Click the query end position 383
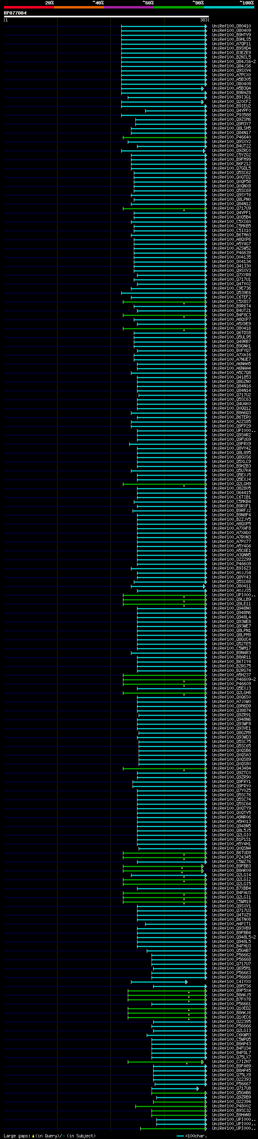Viewport: 258px width, 1139px height. [204, 20]
